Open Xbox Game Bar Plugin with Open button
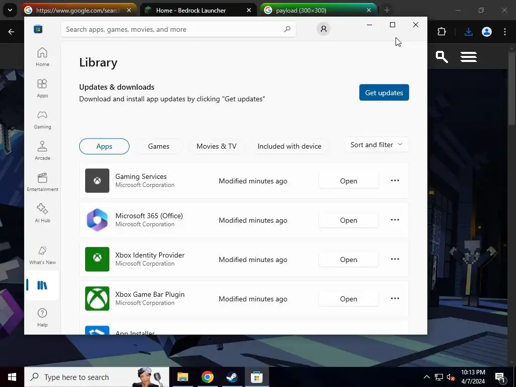The height and width of the screenshot is (387, 516). point(349,299)
